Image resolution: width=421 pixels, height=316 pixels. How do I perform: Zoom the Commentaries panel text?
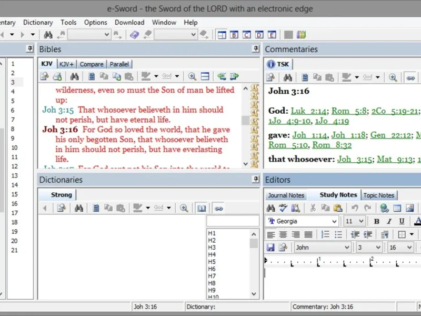click(x=393, y=77)
